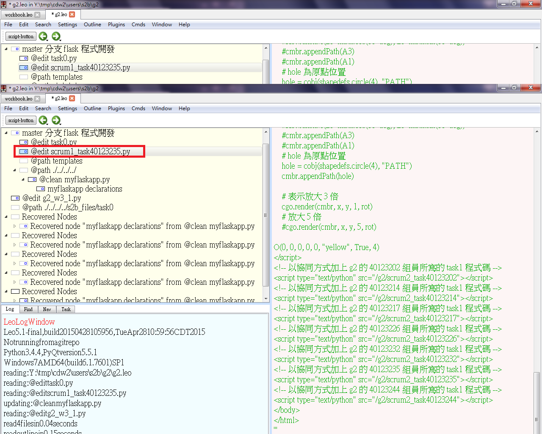Image resolution: width=542 pixels, height=434 pixels.
Task: Open the Window menu in lower window
Action: (x=162, y=108)
